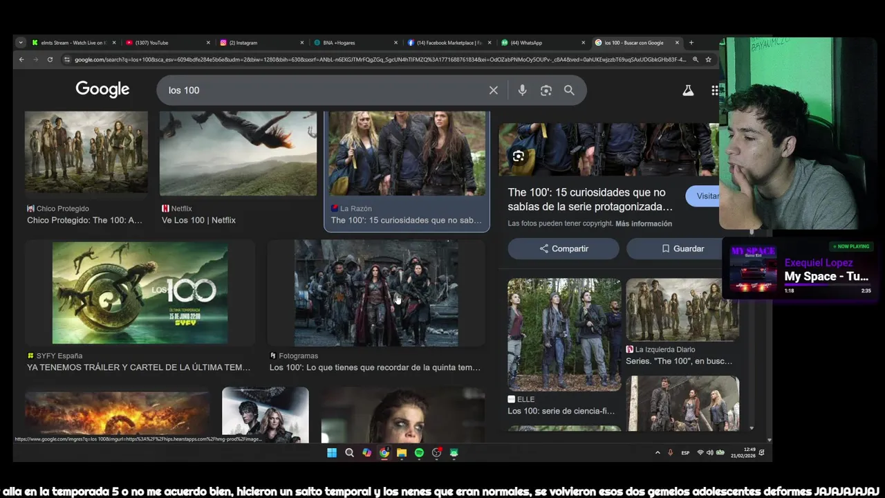Open Google Lens image search icon
885x498 pixels.
(x=546, y=91)
